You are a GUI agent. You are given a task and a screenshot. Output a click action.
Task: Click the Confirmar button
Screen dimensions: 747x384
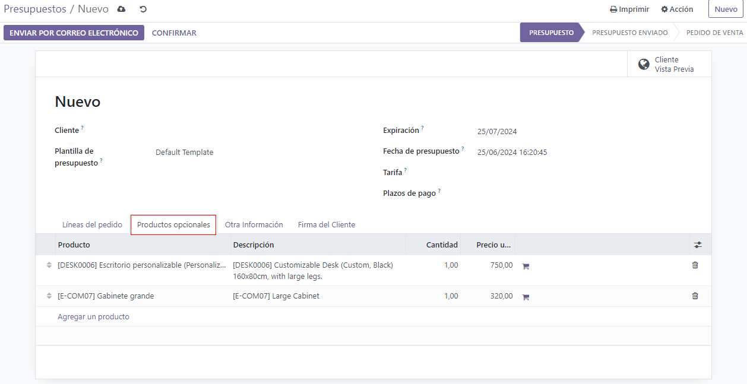point(174,33)
